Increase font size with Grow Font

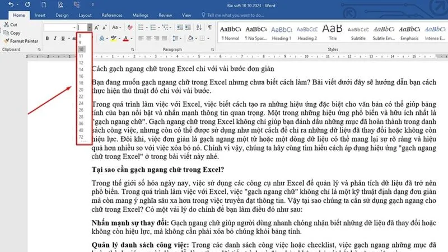click(96, 27)
